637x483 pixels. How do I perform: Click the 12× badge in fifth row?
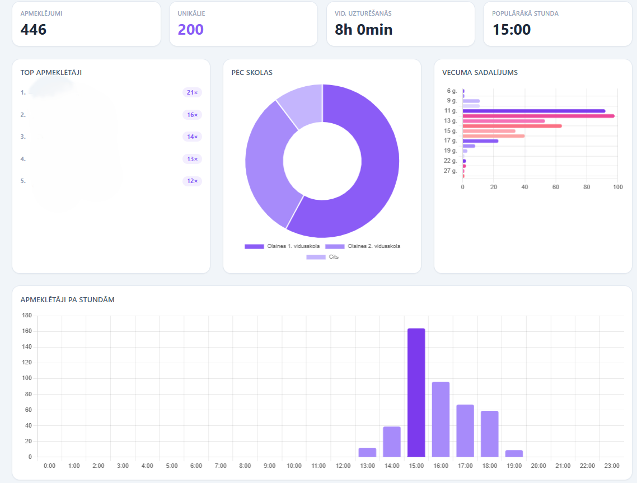(192, 181)
